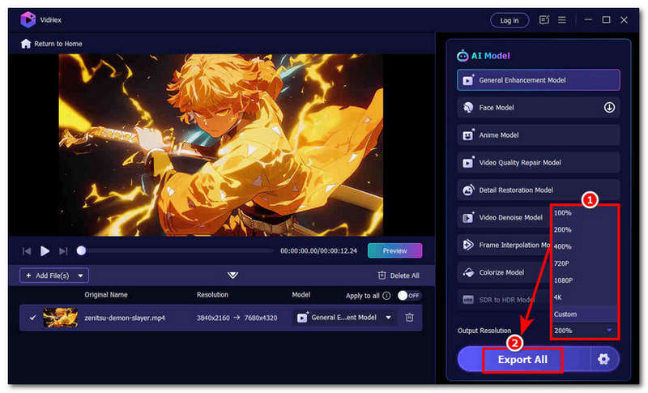Open export settings gear icon
Screen dimensions: 648x393
click(x=603, y=359)
